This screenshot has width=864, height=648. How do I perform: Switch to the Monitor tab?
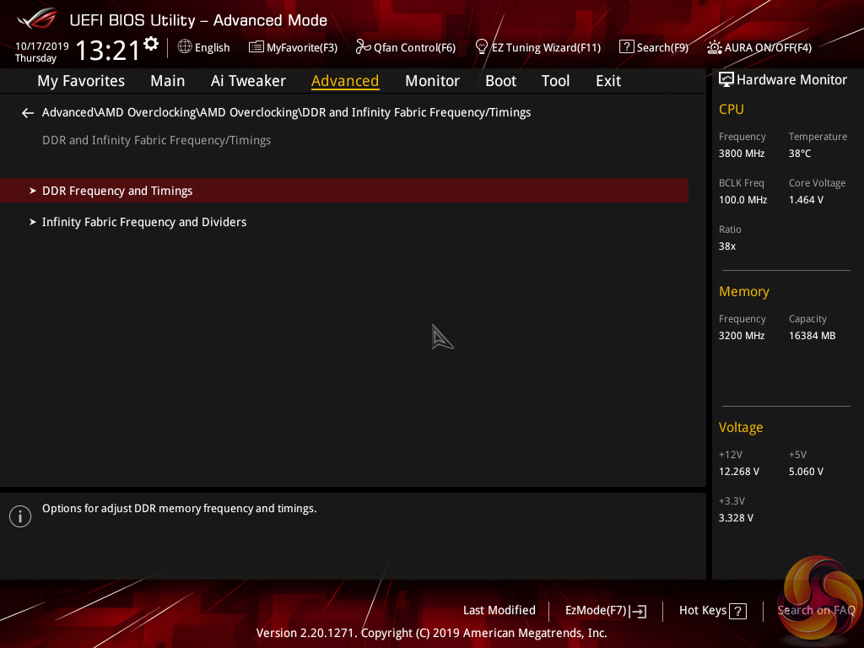pyautogui.click(x=432, y=81)
